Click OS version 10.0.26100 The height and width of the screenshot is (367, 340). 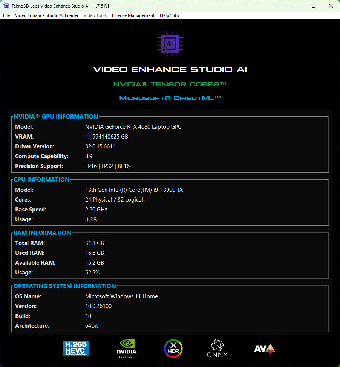98,306
